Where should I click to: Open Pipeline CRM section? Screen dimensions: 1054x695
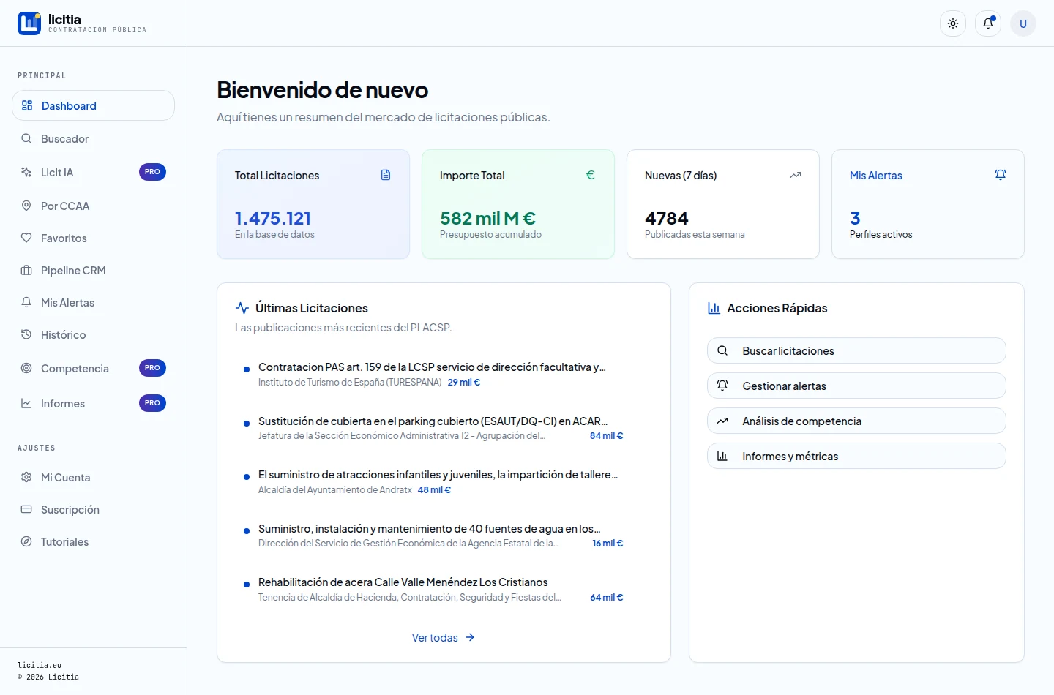[93, 270]
